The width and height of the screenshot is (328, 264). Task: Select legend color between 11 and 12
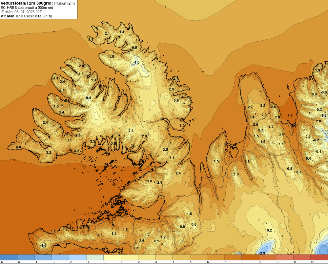point(302,257)
